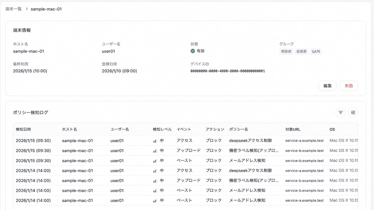Click 機密ラベル検知 policy in 2026/1/15 row
Image resolution: width=374 pixels, height=210 pixels.
(254, 151)
